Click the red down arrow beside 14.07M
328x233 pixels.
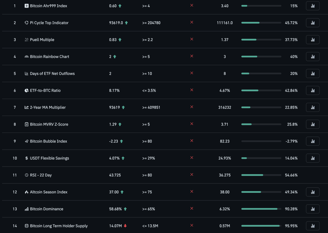(125, 226)
